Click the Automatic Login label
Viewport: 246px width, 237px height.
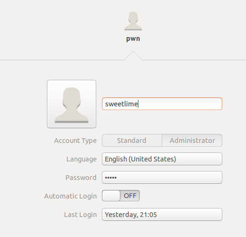click(71, 196)
